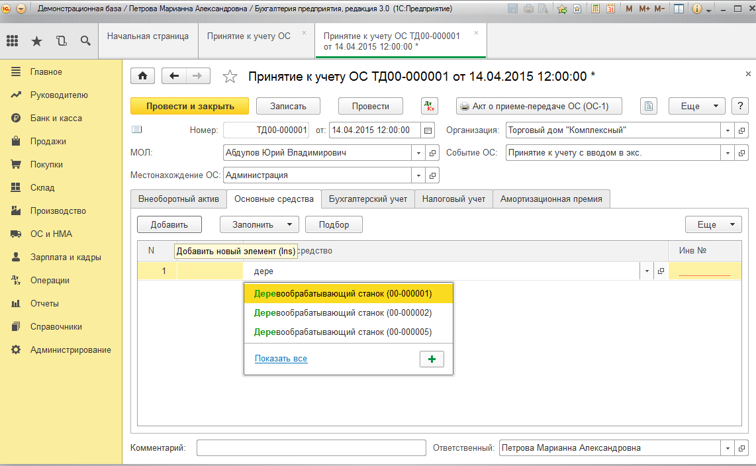Click into the Комментарий input field

click(x=311, y=448)
